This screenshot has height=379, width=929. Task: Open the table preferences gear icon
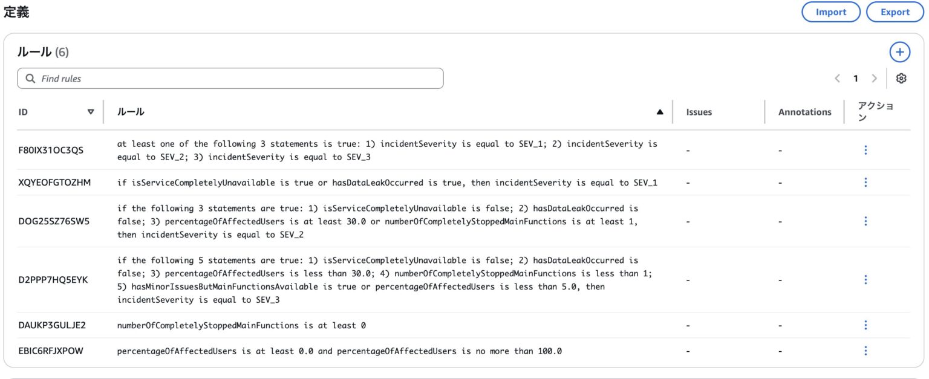pyautogui.click(x=902, y=78)
